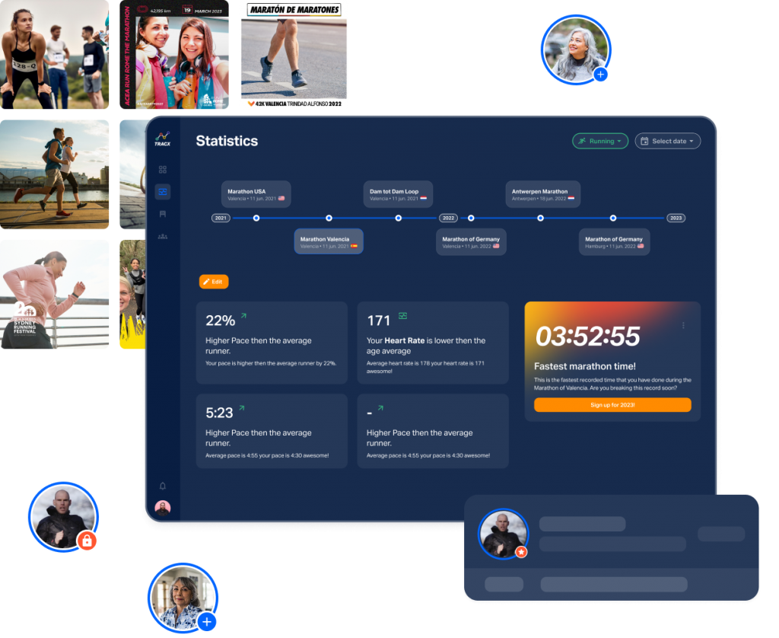This screenshot has height=638, width=779.
Task: Select Marathon of Germany Hamburg card
Action: (x=614, y=241)
